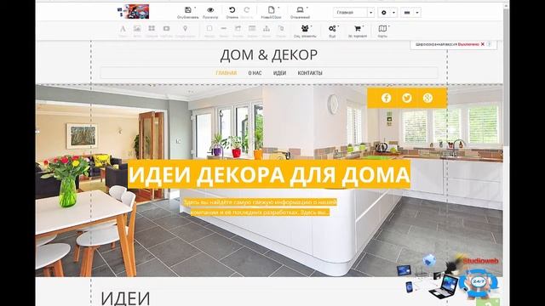
Task: Select the ИДЕИ section heading below banner
Action: click(x=125, y=298)
